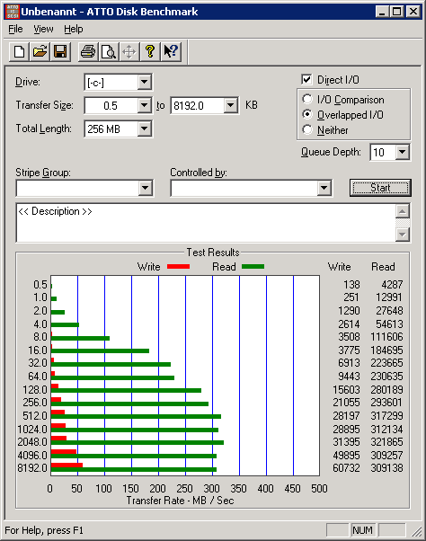Click the Save floppy disk icon
426x541 pixels.
click(60, 52)
